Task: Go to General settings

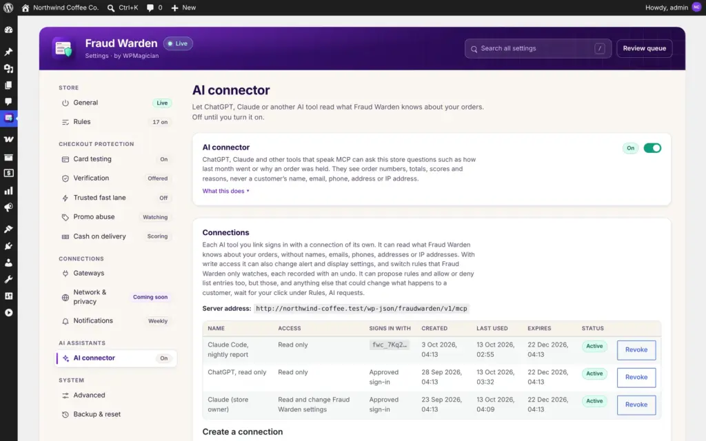Action: point(116,103)
